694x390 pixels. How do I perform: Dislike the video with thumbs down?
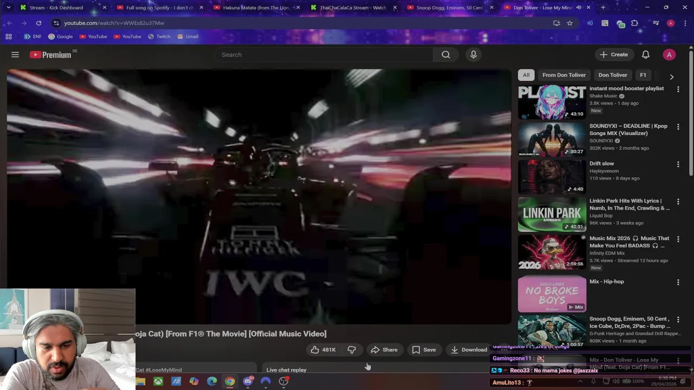(351, 350)
